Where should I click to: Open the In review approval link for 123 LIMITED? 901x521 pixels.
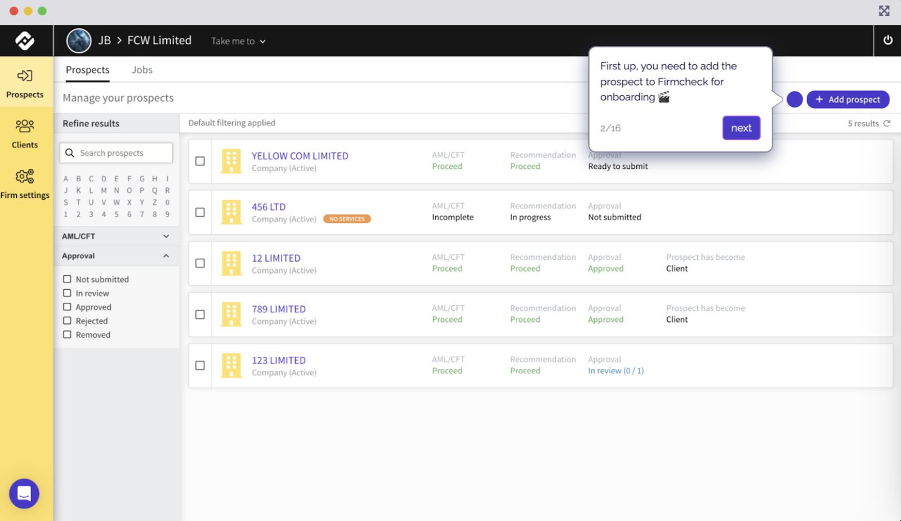pyautogui.click(x=615, y=370)
